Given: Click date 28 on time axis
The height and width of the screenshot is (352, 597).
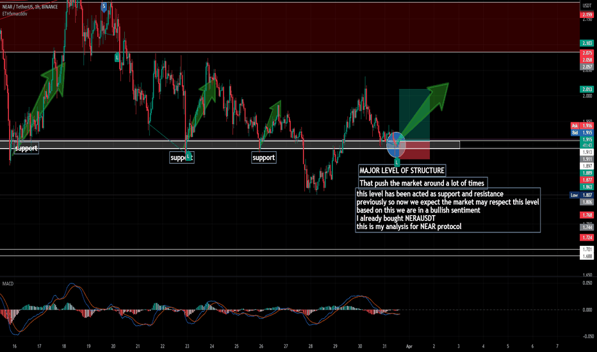Looking at the screenshot, I should pos(310,346).
